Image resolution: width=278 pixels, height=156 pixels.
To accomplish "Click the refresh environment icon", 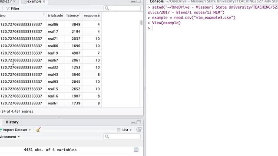I will point(139,130).
